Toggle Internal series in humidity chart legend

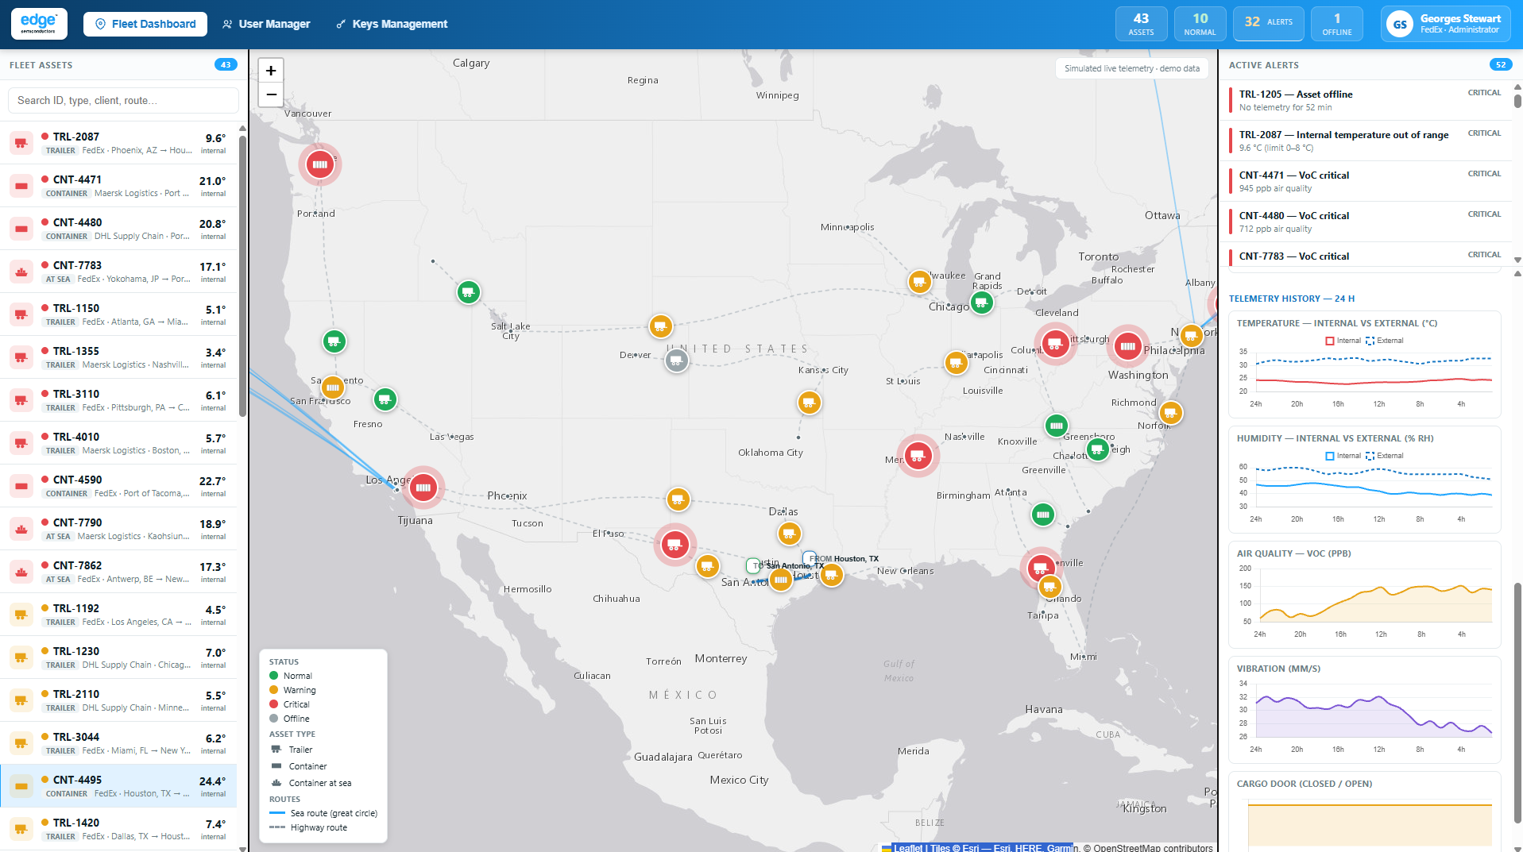[1343, 456]
